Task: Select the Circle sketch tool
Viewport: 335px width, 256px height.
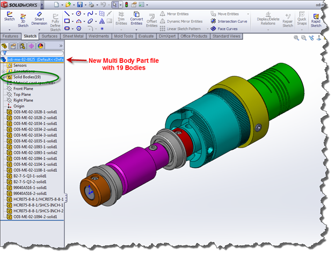Action: 78,13
